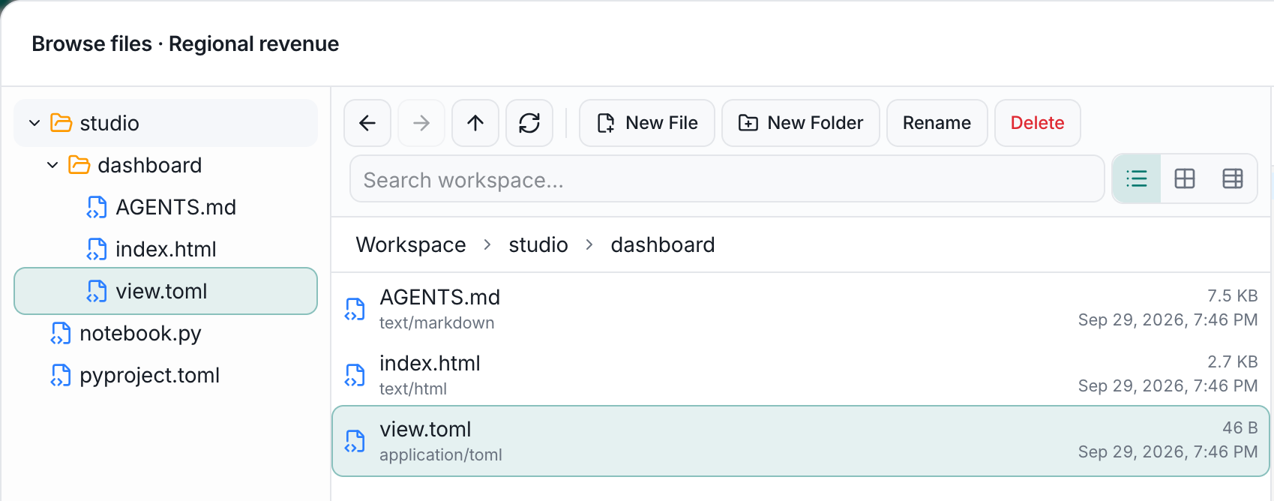Select the dashboard folder in tree
The height and width of the screenshot is (501, 1274).
click(x=166, y=165)
